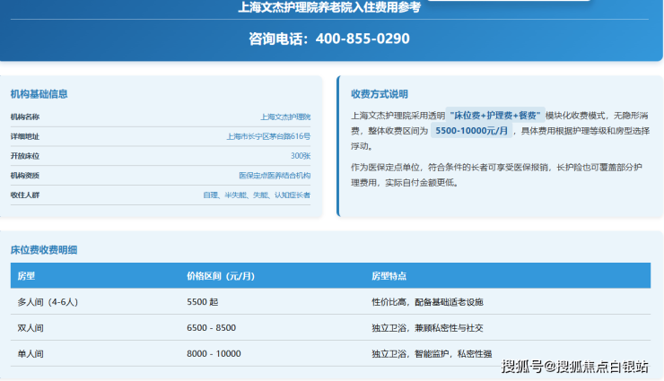The height and width of the screenshot is (381, 664).
Task: Click the 机构资质 label
Action: 25,175
